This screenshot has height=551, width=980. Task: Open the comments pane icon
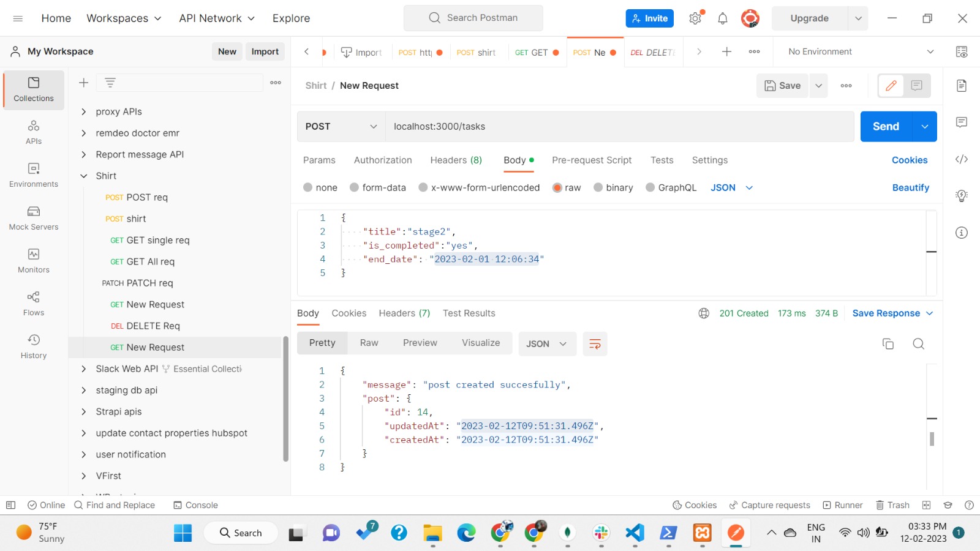[x=962, y=122]
